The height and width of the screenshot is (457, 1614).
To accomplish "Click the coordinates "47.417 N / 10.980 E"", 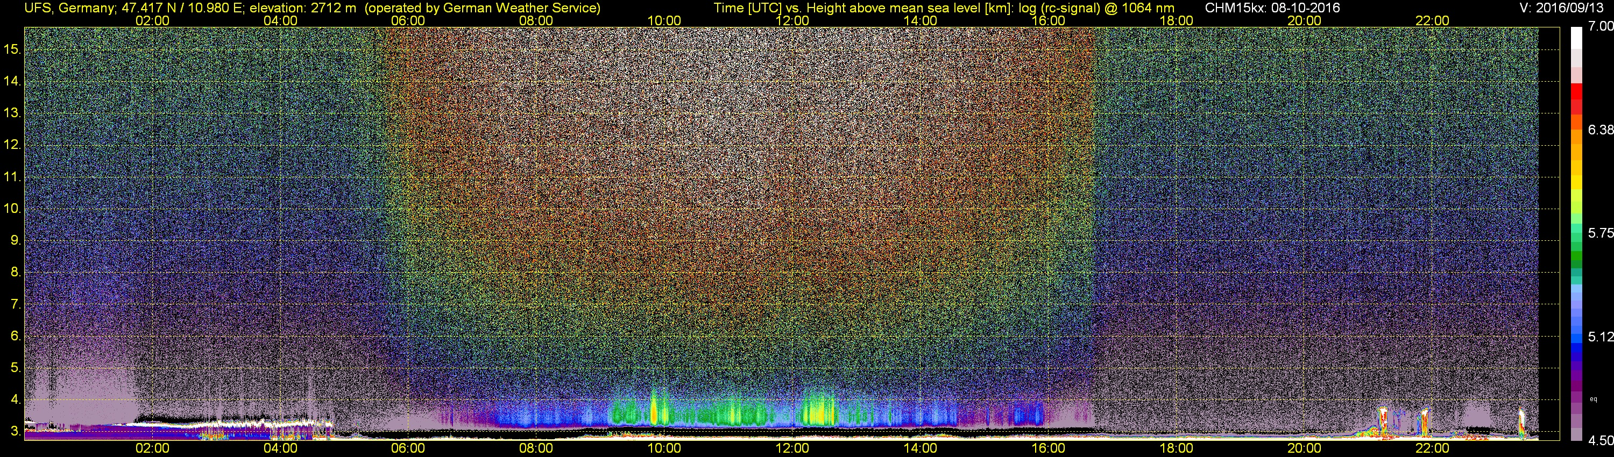I will click(182, 8).
